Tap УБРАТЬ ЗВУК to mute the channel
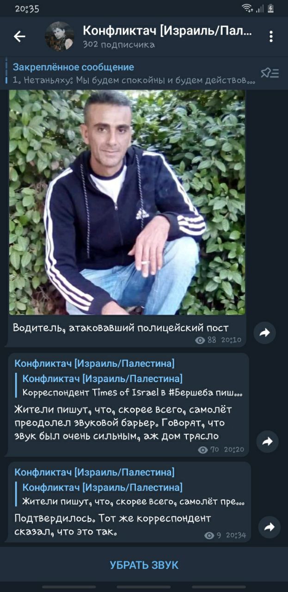 144,565
